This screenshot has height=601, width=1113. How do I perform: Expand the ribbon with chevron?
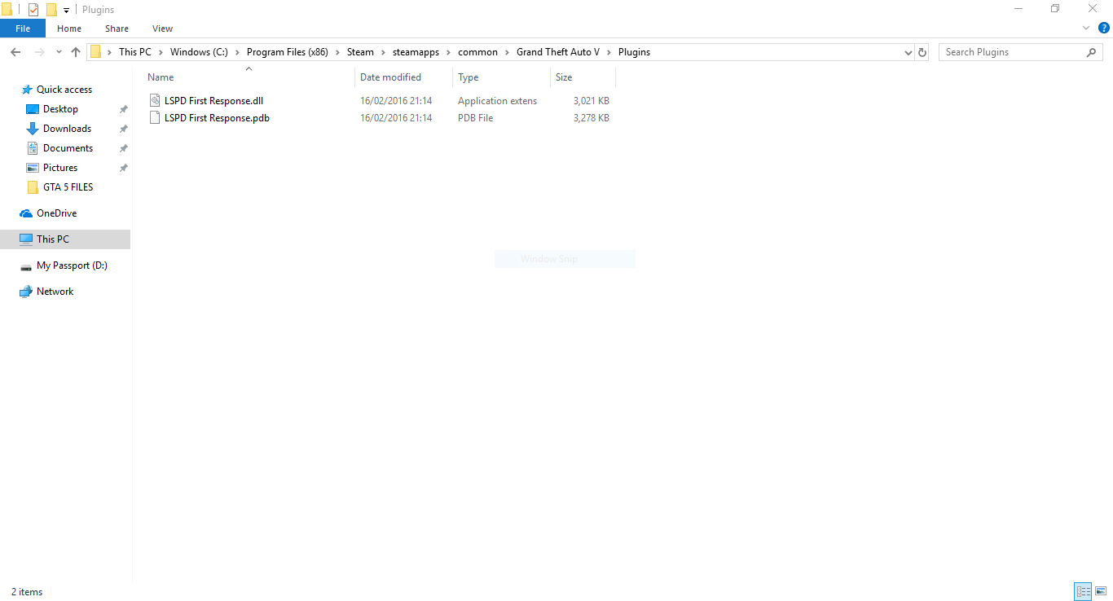pyautogui.click(x=1086, y=28)
